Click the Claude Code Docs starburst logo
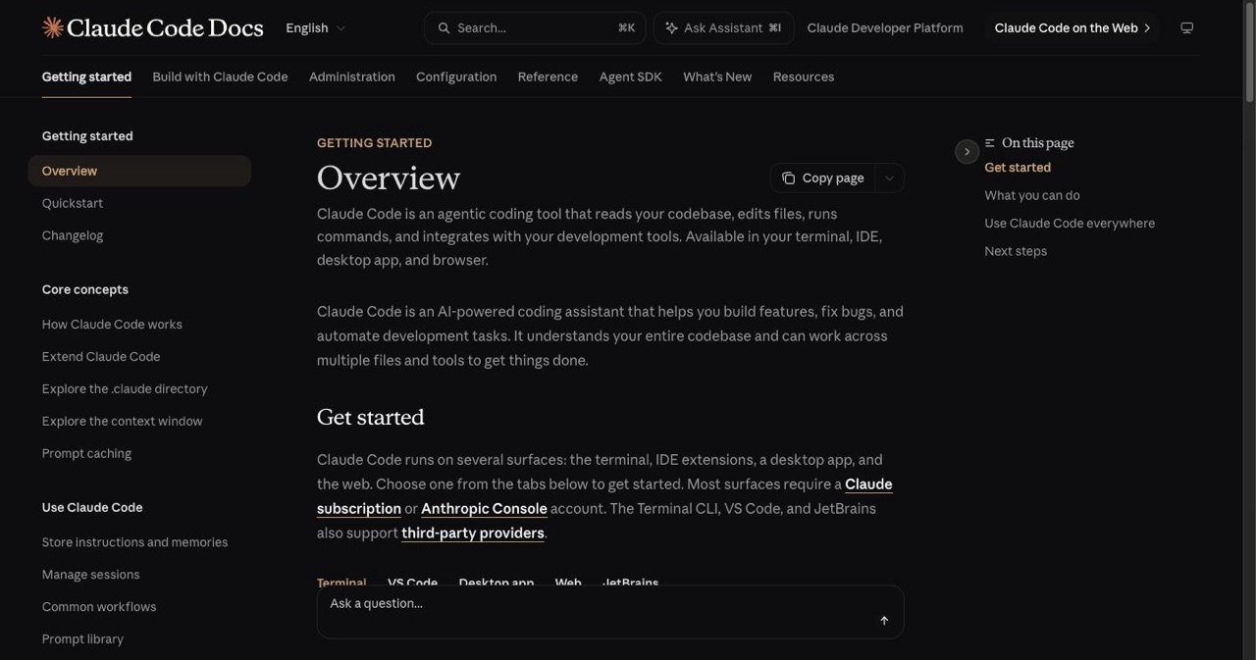This screenshot has width=1256, height=660. pyautogui.click(x=53, y=27)
